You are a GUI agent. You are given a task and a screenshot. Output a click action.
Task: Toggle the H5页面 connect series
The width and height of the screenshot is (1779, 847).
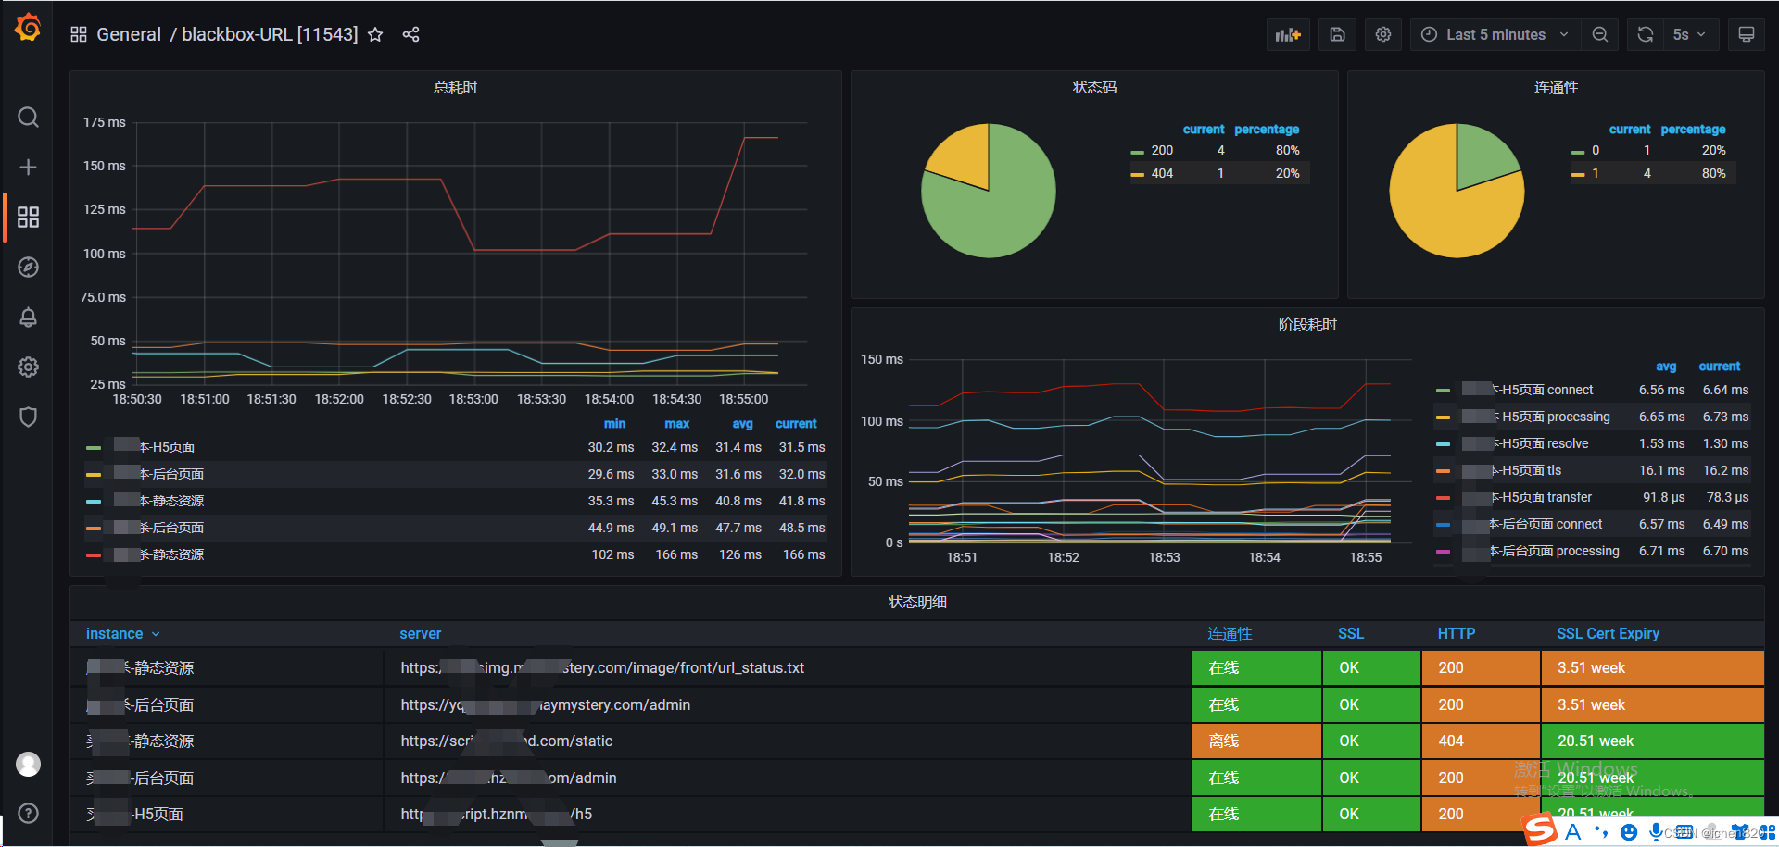coord(1528,391)
